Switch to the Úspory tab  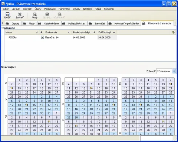pyautogui.click(x=13, y=23)
